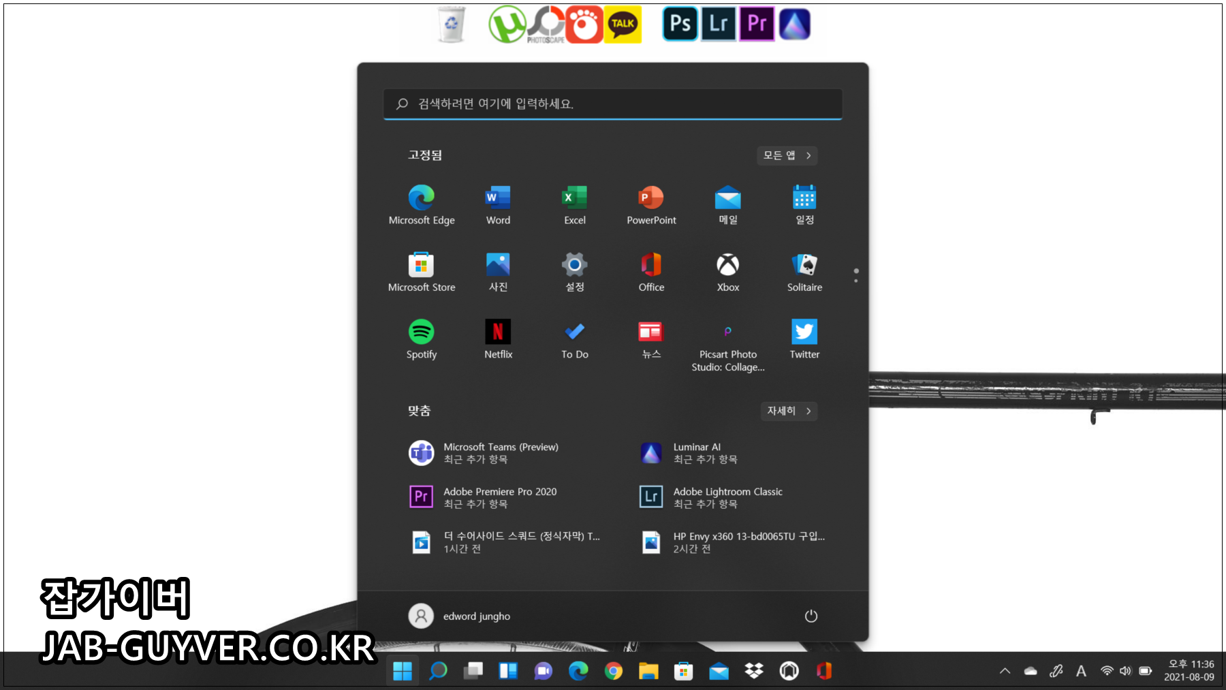Click the search box in Start menu

pos(613,104)
